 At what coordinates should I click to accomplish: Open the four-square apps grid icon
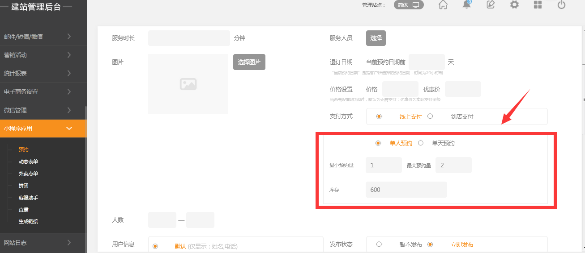click(538, 5)
